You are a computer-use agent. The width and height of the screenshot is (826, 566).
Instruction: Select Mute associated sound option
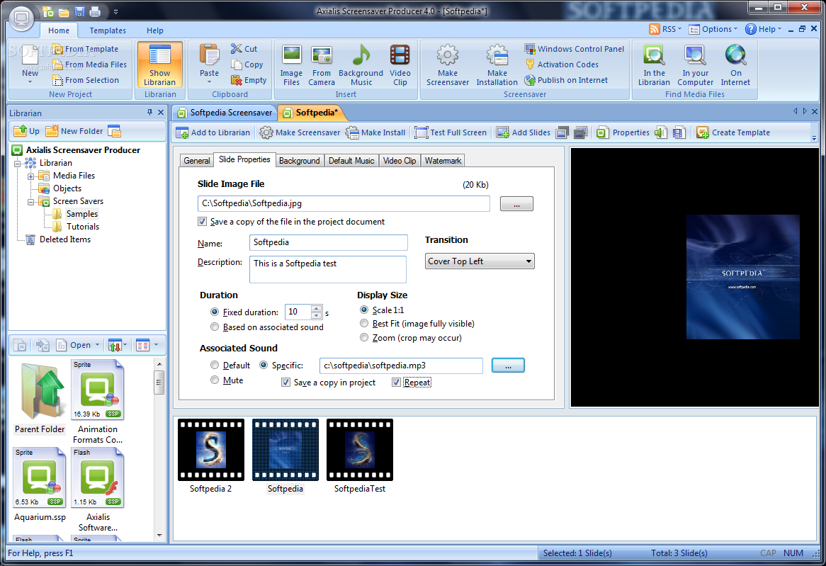pyautogui.click(x=215, y=380)
